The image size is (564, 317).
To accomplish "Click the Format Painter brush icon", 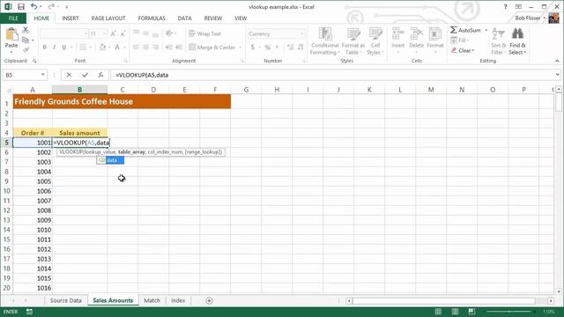I will coord(26,49).
